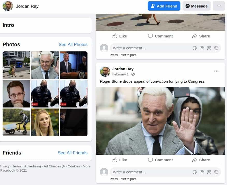Open See All Friends link
227x185 pixels.
click(72, 153)
